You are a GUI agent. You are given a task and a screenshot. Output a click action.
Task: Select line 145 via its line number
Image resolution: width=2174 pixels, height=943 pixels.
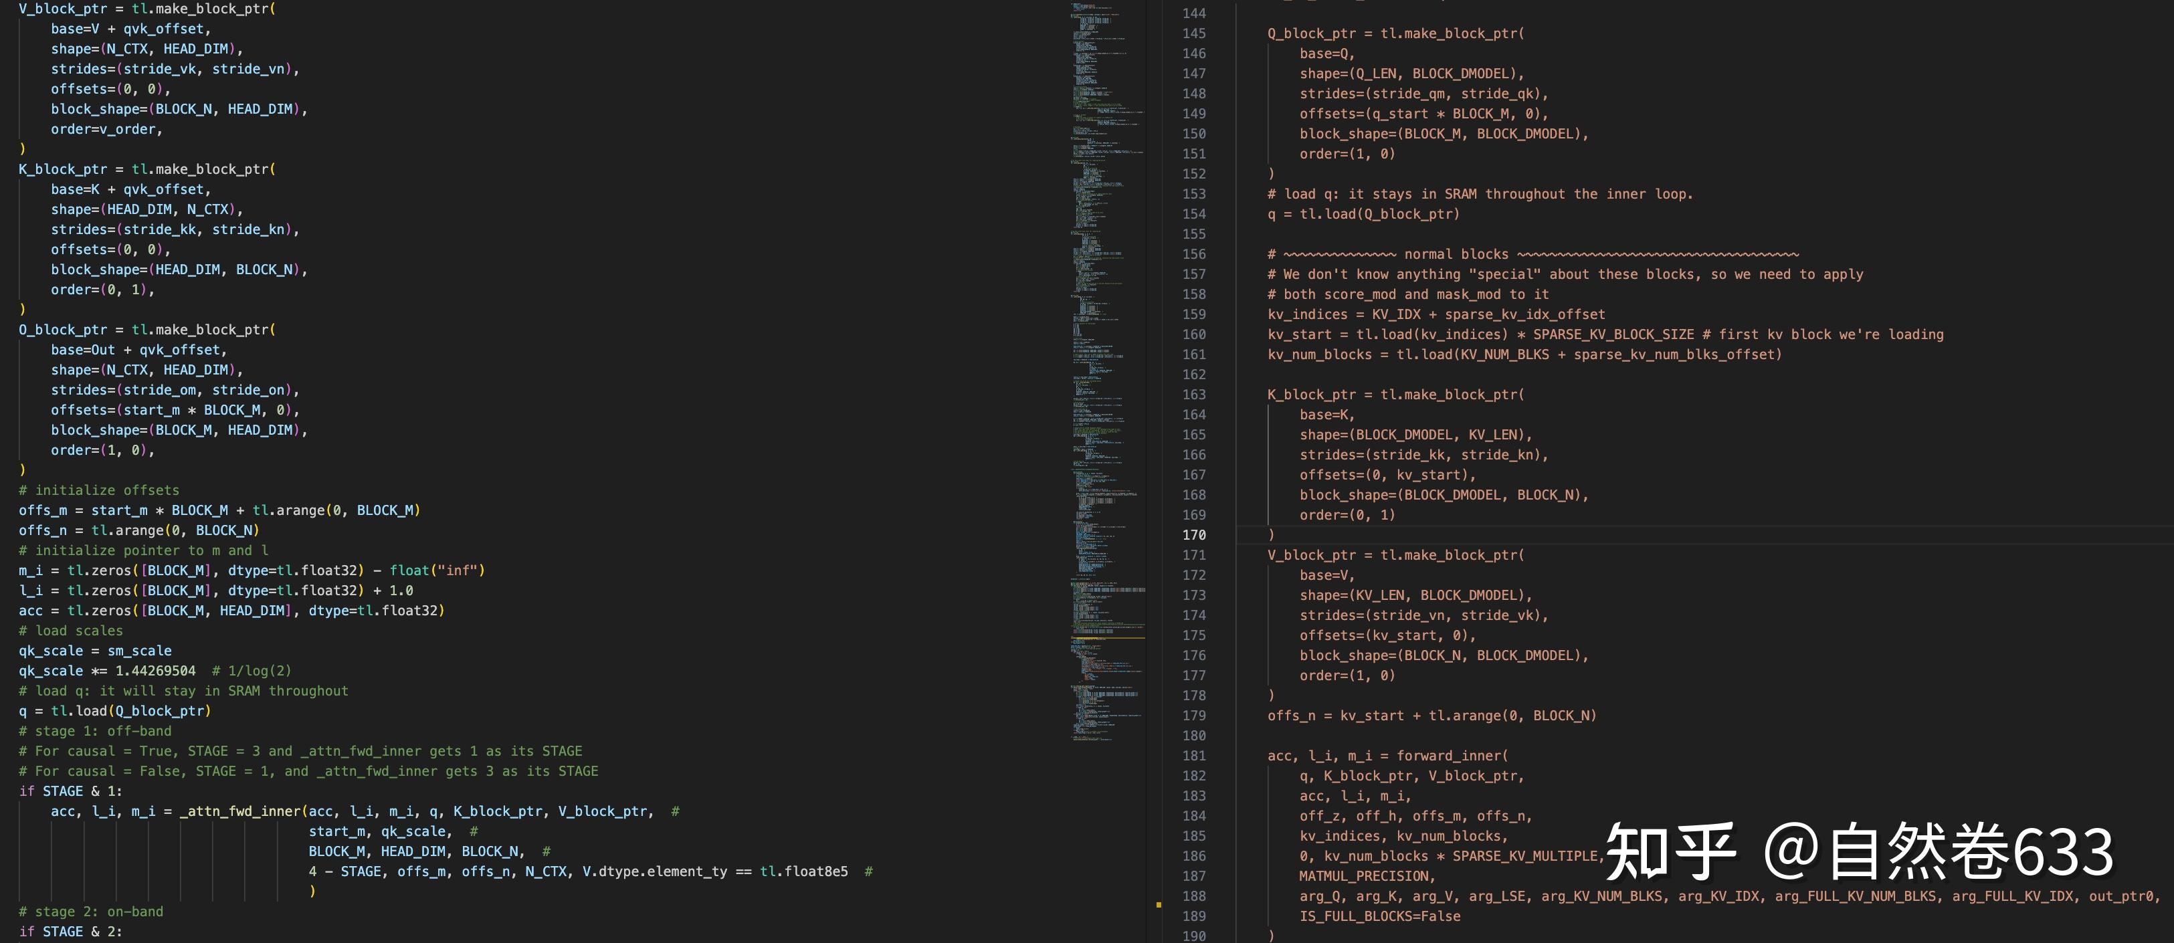tap(1193, 33)
